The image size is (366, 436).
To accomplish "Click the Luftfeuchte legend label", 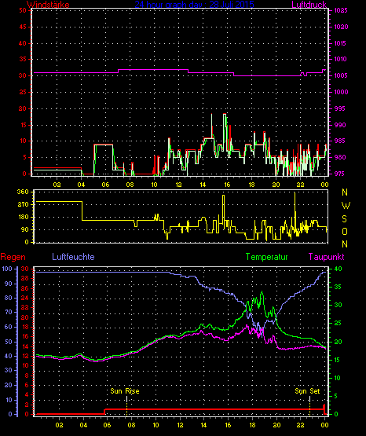I will click(73, 257).
